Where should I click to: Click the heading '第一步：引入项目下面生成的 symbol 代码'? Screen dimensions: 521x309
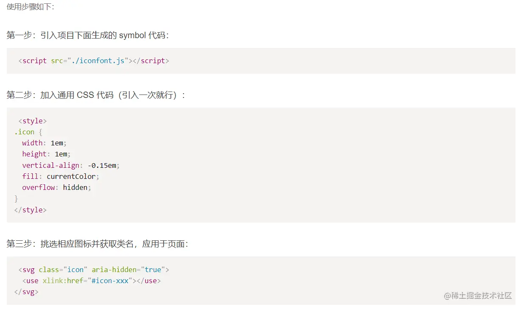point(88,35)
